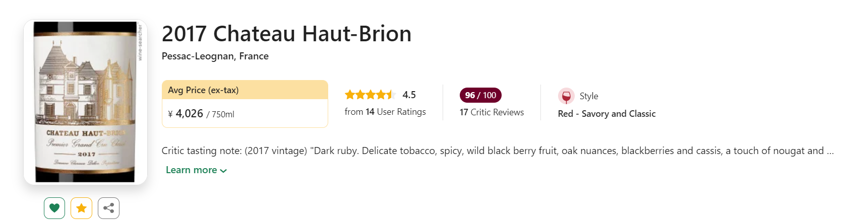Click the Red - Savory and Classic style

pyautogui.click(x=606, y=114)
